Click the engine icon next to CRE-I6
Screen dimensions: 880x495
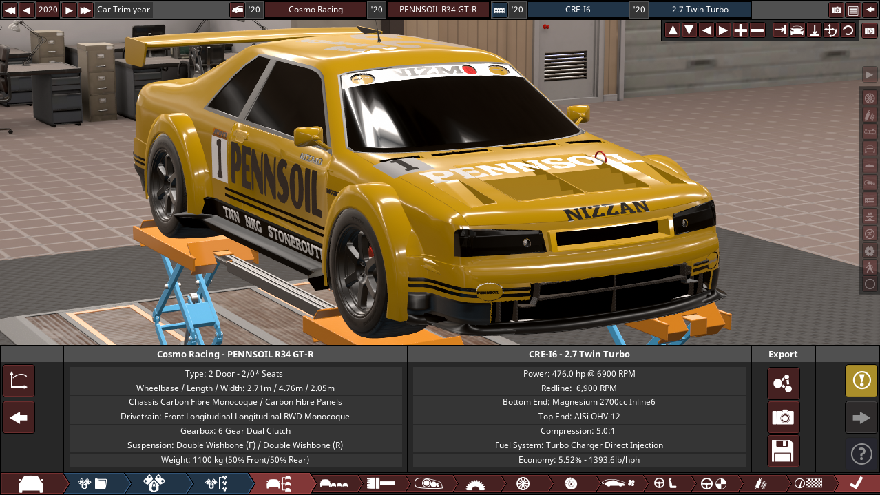tap(499, 10)
